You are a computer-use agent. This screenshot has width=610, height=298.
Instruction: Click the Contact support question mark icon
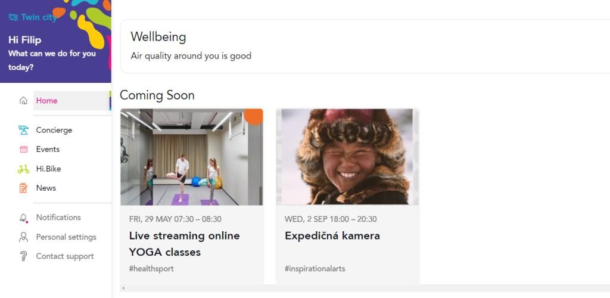click(23, 256)
